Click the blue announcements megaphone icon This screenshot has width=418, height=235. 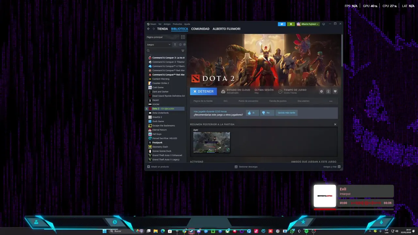(x=282, y=24)
